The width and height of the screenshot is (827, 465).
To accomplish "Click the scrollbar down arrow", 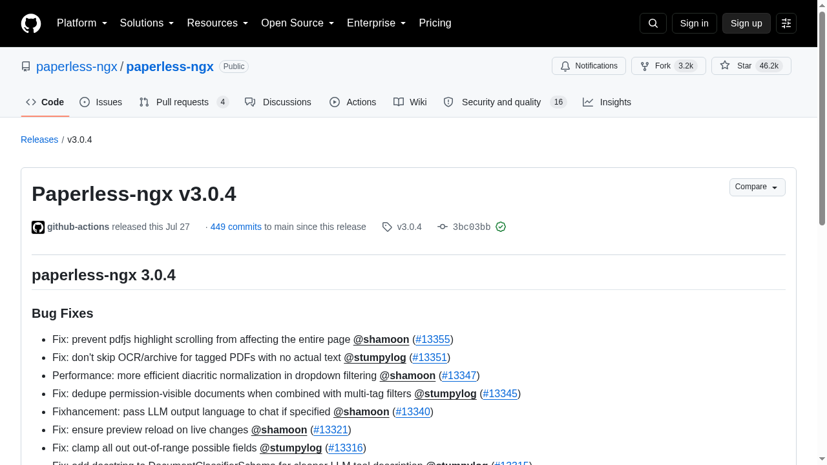I will [x=822, y=460].
